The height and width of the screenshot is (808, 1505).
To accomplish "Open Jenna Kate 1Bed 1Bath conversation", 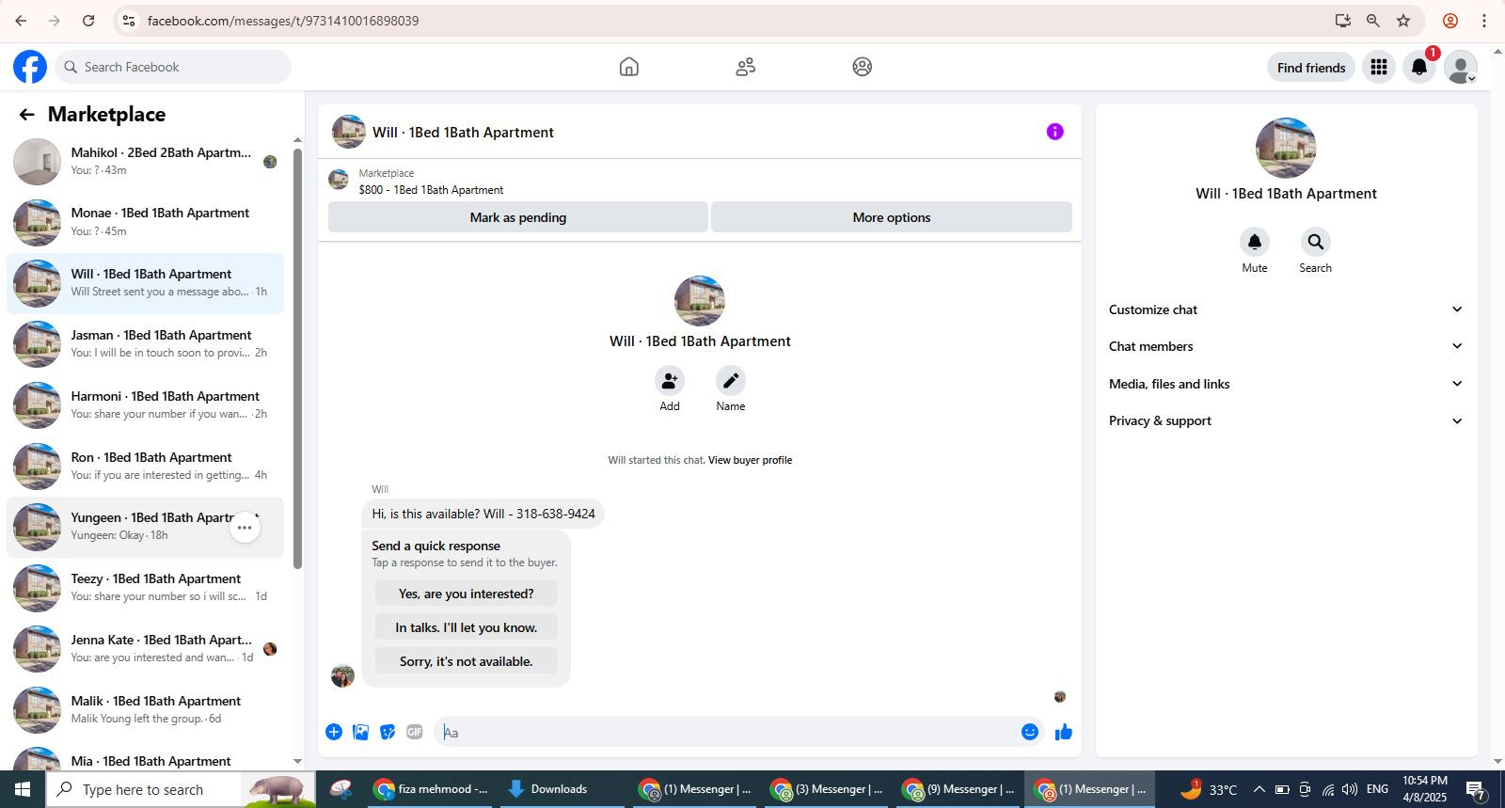I will click(x=146, y=649).
